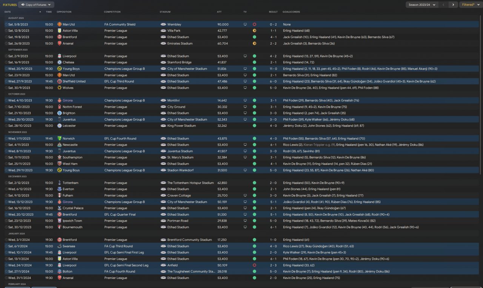This screenshot has width=483, height=288.
Task: Open the Season 2023/24 dropdown
Action: point(422,5)
